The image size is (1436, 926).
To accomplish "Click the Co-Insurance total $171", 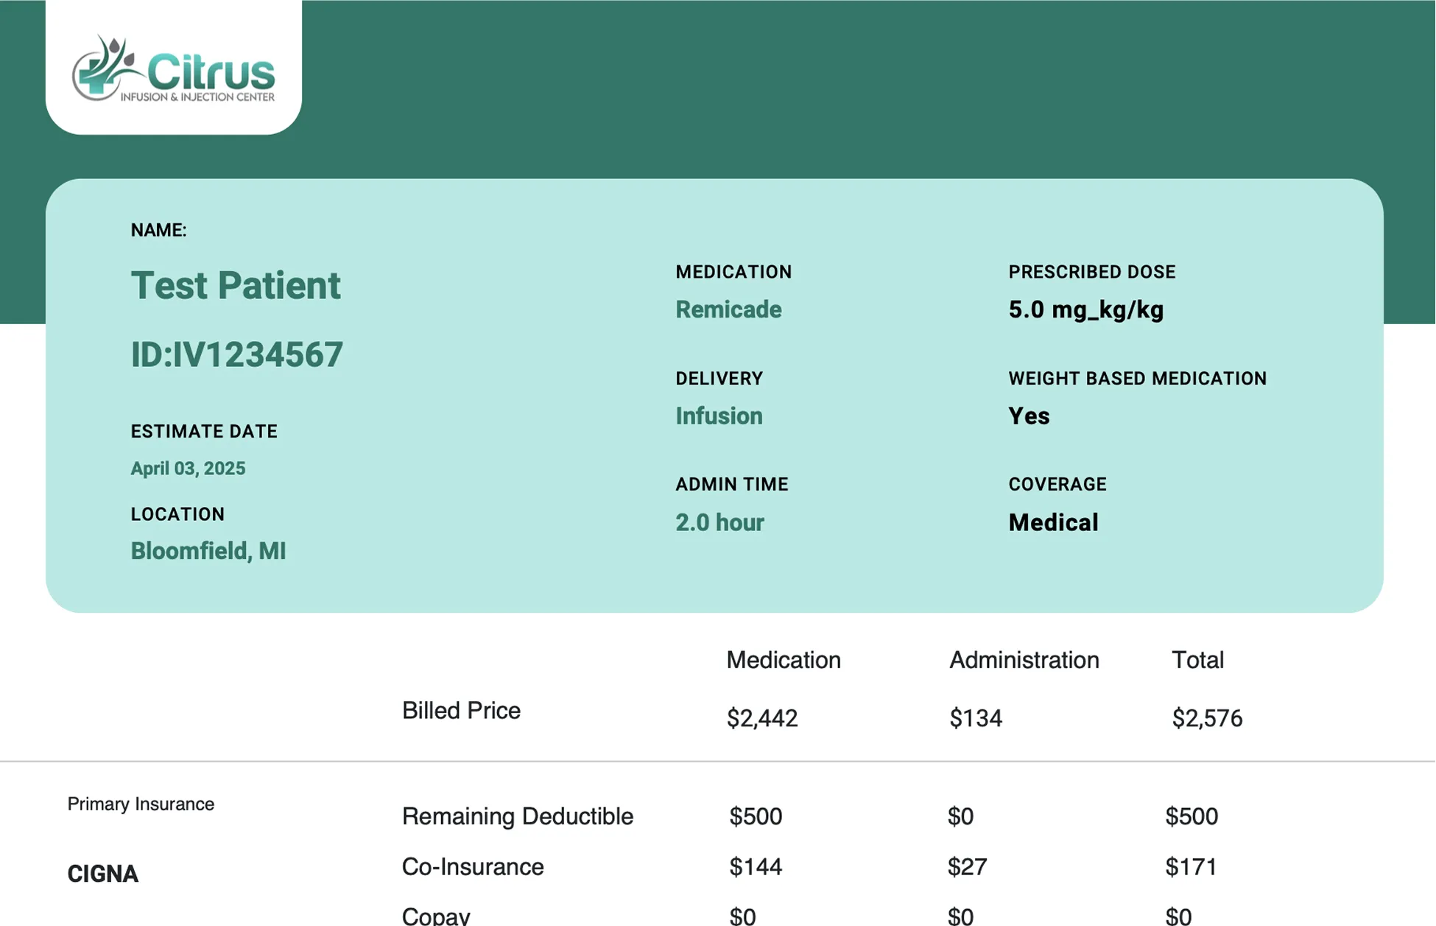I will click(x=1191, y=867).
